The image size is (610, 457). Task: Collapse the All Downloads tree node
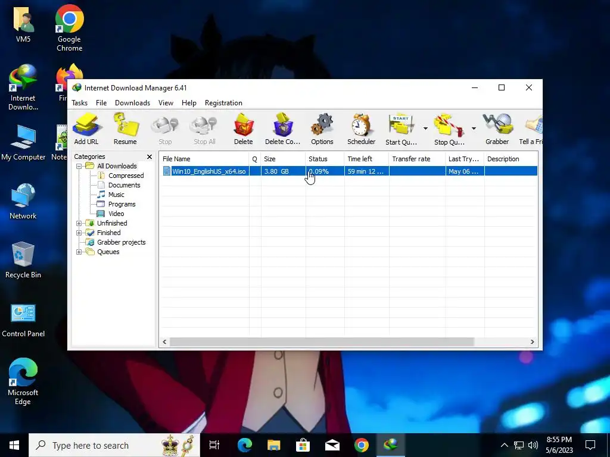coord(79,166)
